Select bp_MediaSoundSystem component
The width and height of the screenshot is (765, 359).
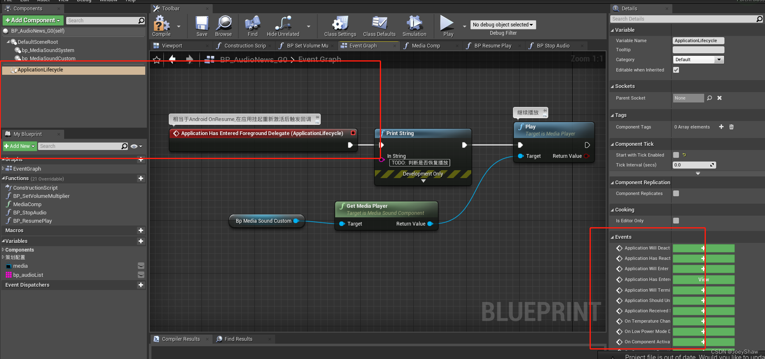pyautogui.click(x=48, y=50)
